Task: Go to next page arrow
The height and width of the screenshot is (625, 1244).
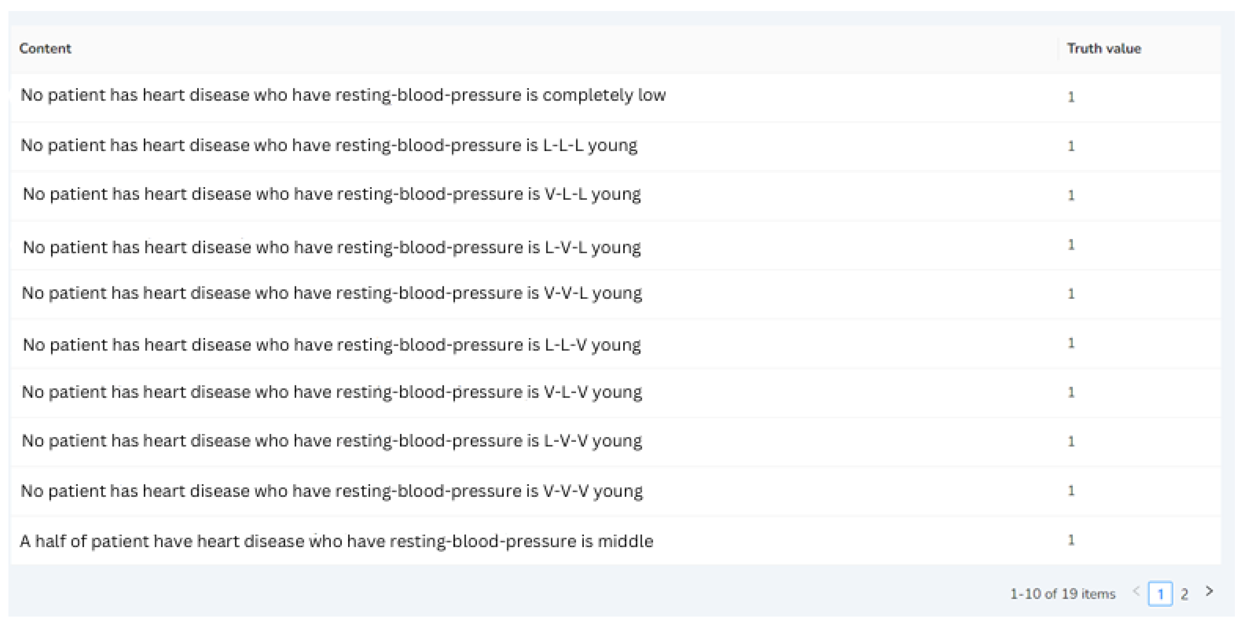Action: coord(1209,592)
